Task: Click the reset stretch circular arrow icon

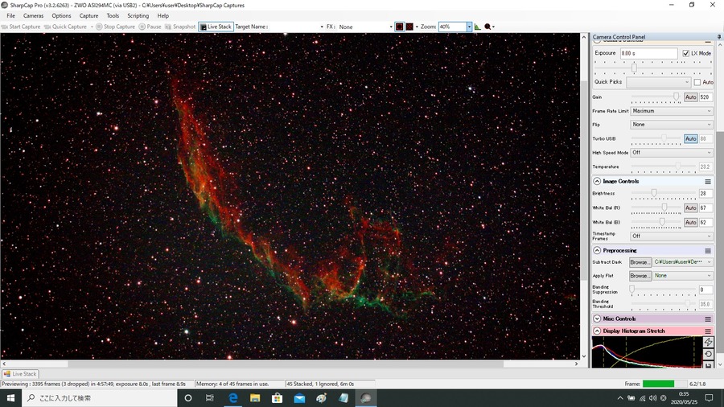Action: [708, 354]
